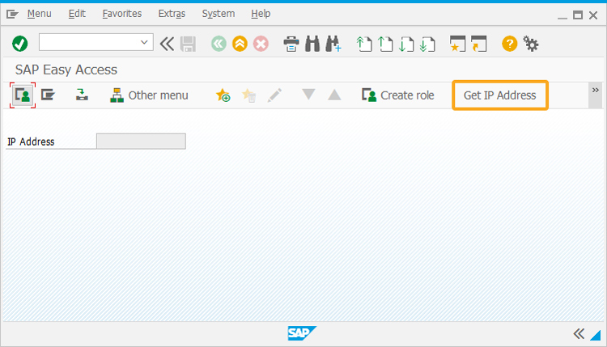Click the Find binoculars icon

pyautogui.click(x=312, y=44)
